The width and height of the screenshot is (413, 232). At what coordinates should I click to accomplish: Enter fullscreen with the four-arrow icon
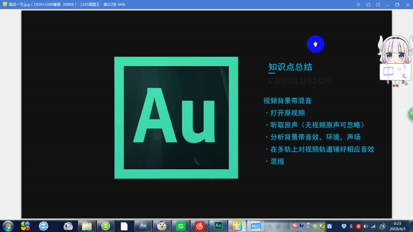pyautogui.click(x=378, y=5)
